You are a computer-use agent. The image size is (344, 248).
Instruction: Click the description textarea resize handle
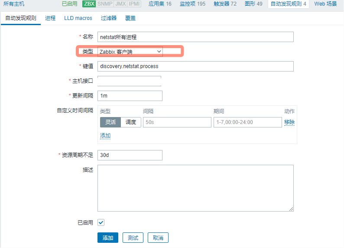[x=291, y=209]
